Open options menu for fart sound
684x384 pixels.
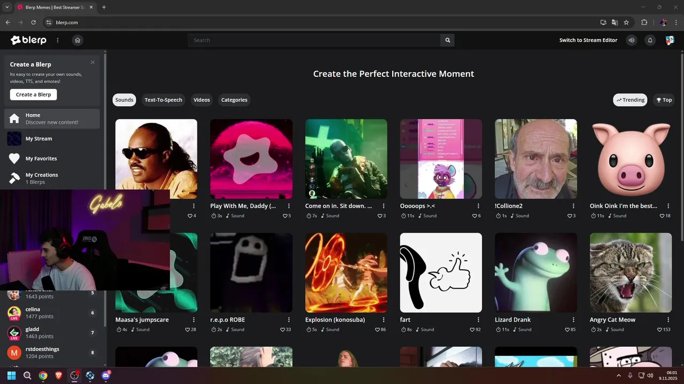click(478, 320)
